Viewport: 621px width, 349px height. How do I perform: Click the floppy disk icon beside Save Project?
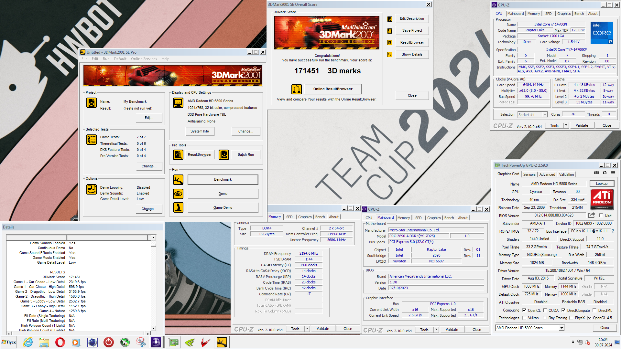tap(390, 31)
